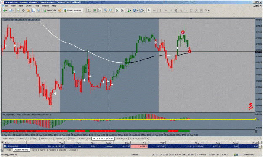
Task: Select the Vertical Line drawing tool
Action: click(160, 11)
